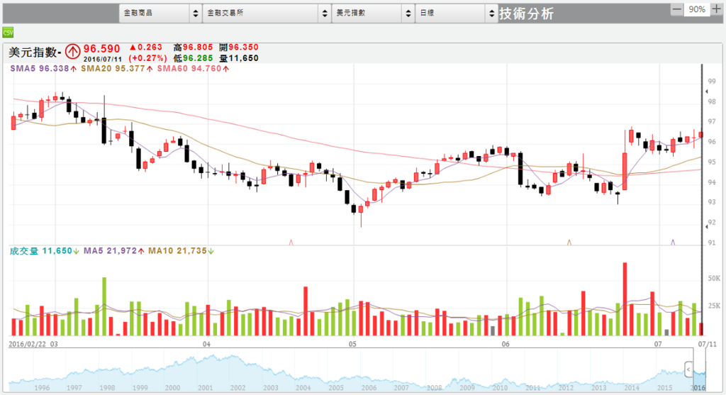Click the 90% zoom level field

coord(697,9)
